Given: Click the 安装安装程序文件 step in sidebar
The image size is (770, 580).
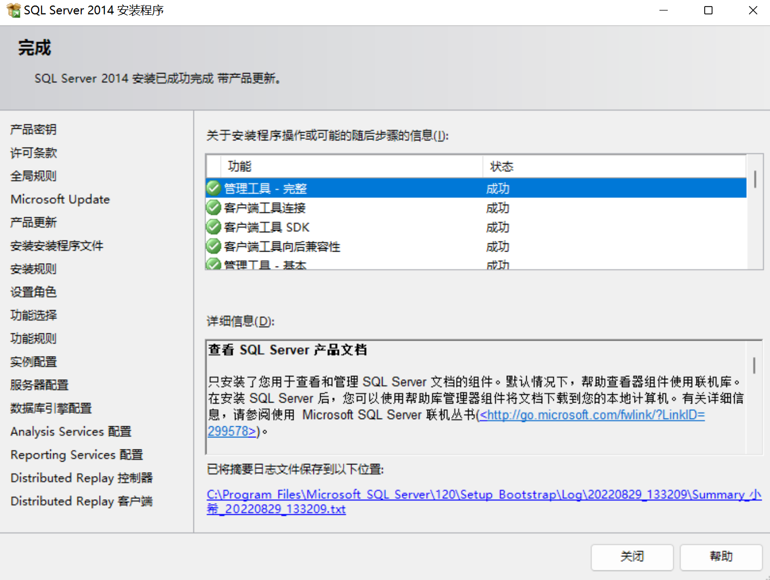Looking at the screenshot, I should [56, 245].
